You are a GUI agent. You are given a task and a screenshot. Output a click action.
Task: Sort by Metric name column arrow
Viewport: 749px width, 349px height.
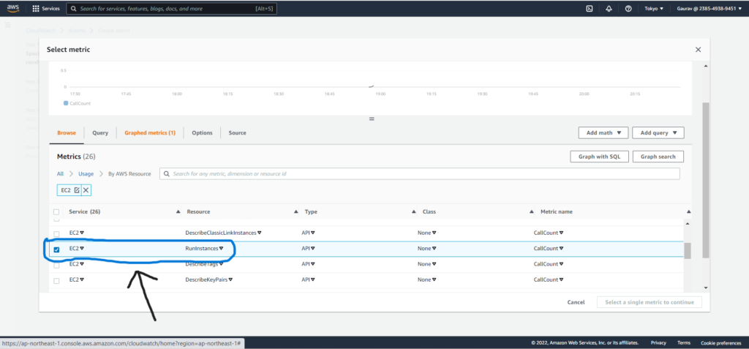[x=688, y=211]
